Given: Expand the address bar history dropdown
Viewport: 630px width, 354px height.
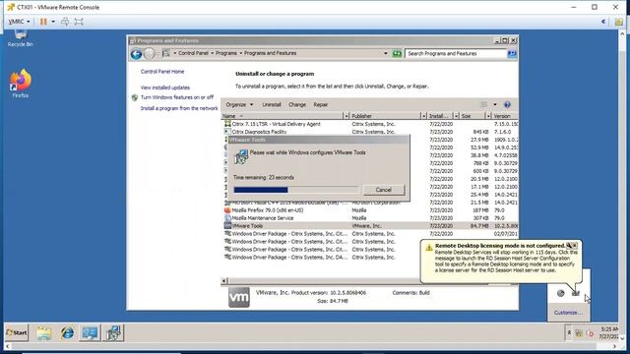Looking at the screenshot, I should coord(386,53).
